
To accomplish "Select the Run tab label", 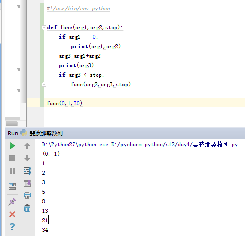I will click(13, 133).
